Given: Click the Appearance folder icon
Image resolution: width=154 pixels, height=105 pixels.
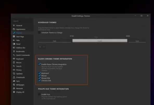Looking at the screenshot, I should (x=14, y=29).
